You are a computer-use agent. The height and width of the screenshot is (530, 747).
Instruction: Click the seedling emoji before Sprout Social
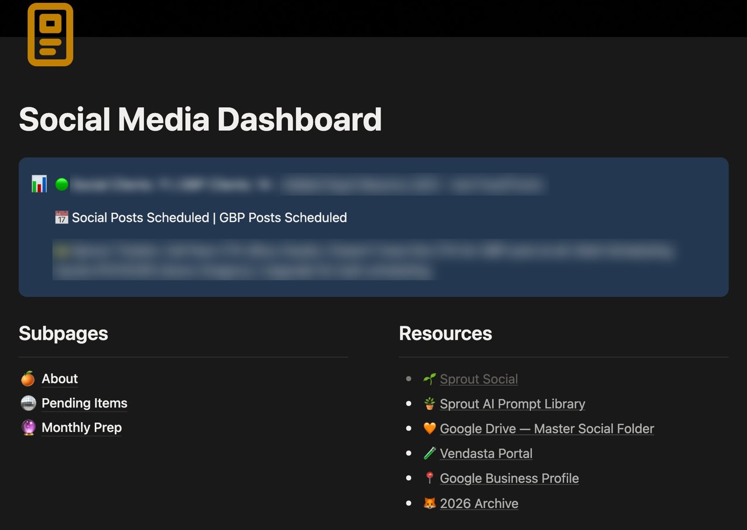click(430, 379)
